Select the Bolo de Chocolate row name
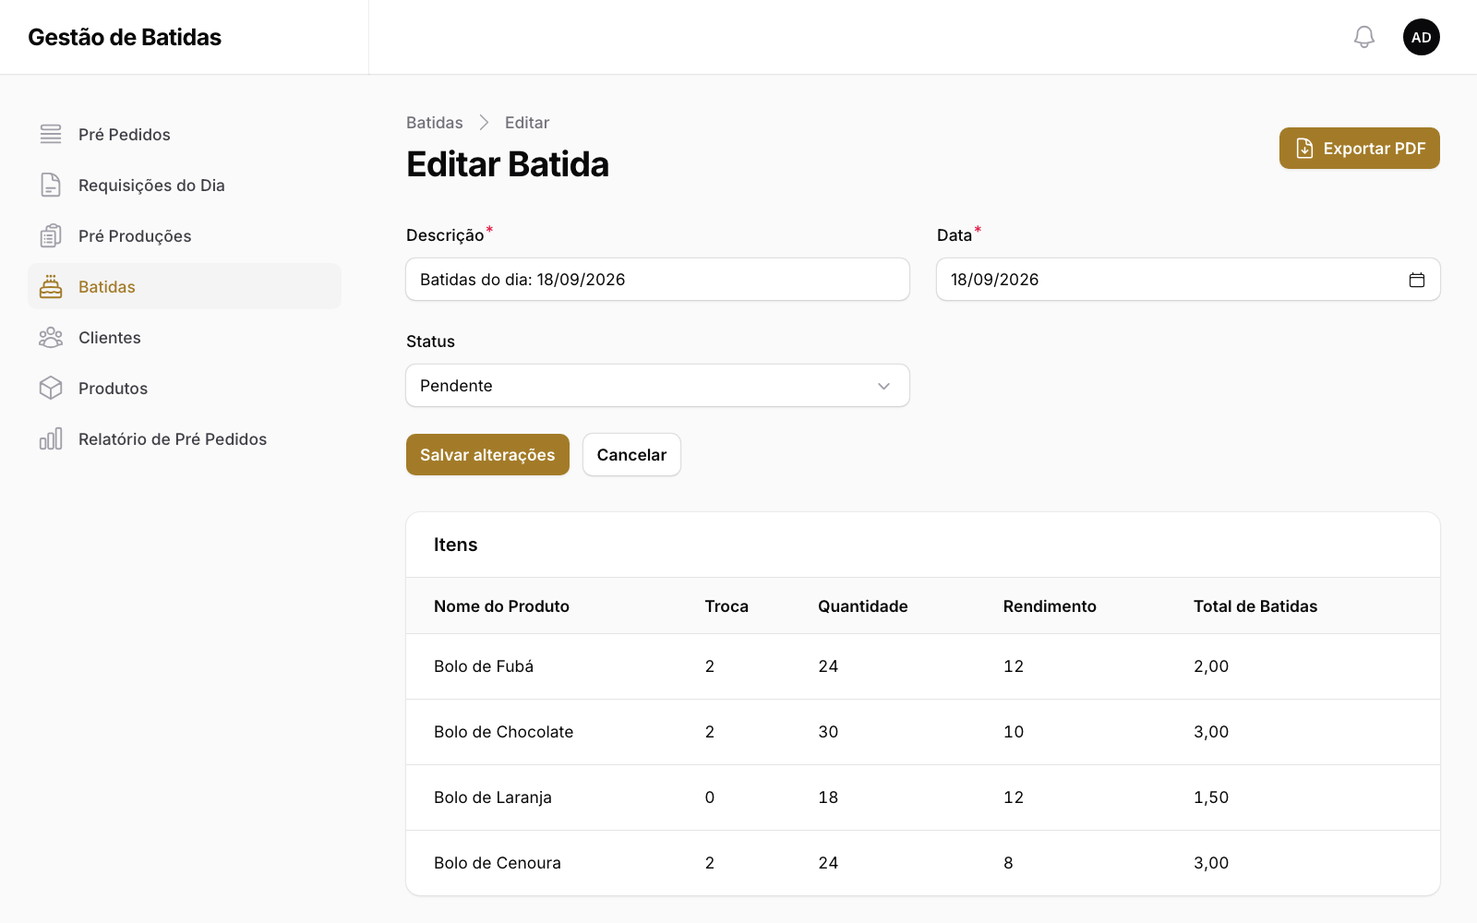1477x923 pixels. tap(504, 732)
